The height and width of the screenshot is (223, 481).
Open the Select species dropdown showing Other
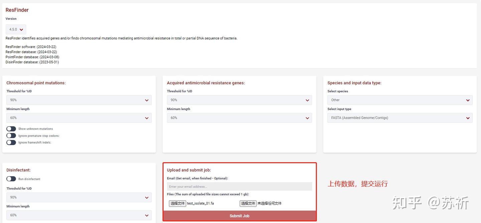point(400,100)
